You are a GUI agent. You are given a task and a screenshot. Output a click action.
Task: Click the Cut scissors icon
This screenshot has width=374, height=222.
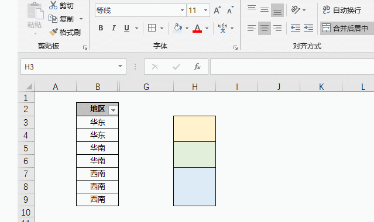pyautogui.click(x=53, y=5)
